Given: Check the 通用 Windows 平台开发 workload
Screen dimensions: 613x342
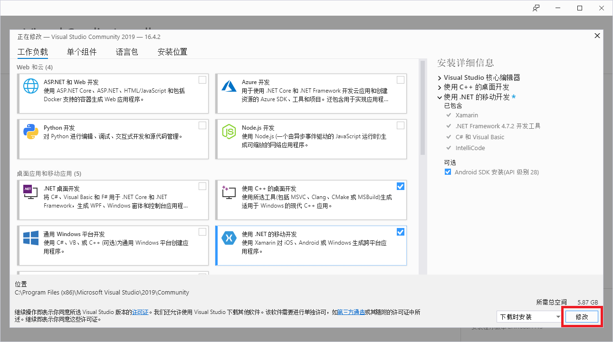Looking at the screenshot, I should 202,232.
